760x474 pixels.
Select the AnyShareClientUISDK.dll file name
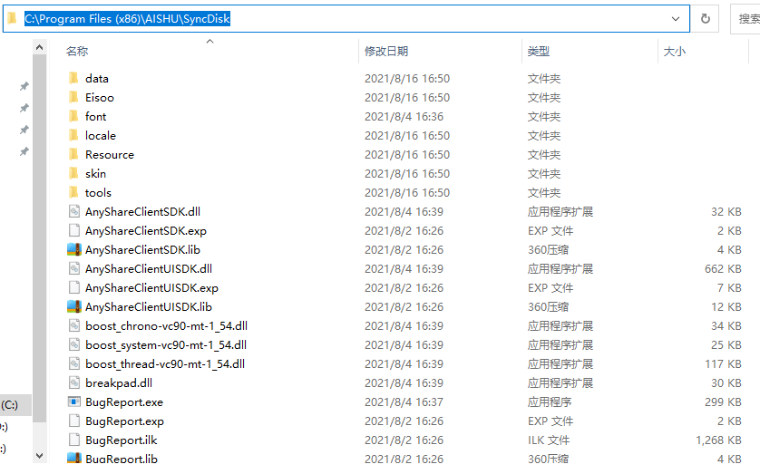point(149,268)
